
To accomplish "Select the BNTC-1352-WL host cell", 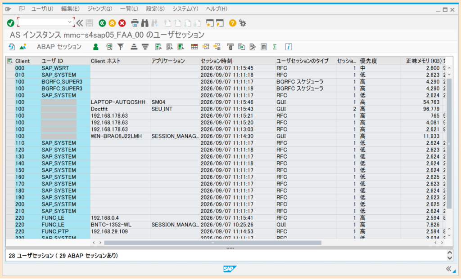I will point(121,225).
